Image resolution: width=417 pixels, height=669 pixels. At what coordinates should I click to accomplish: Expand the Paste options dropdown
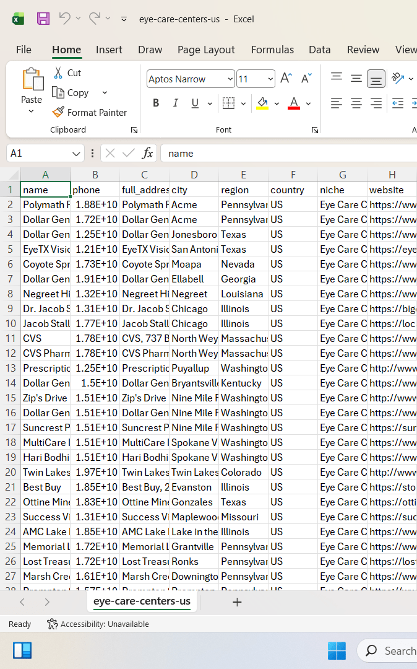click(x=31, y=111)
